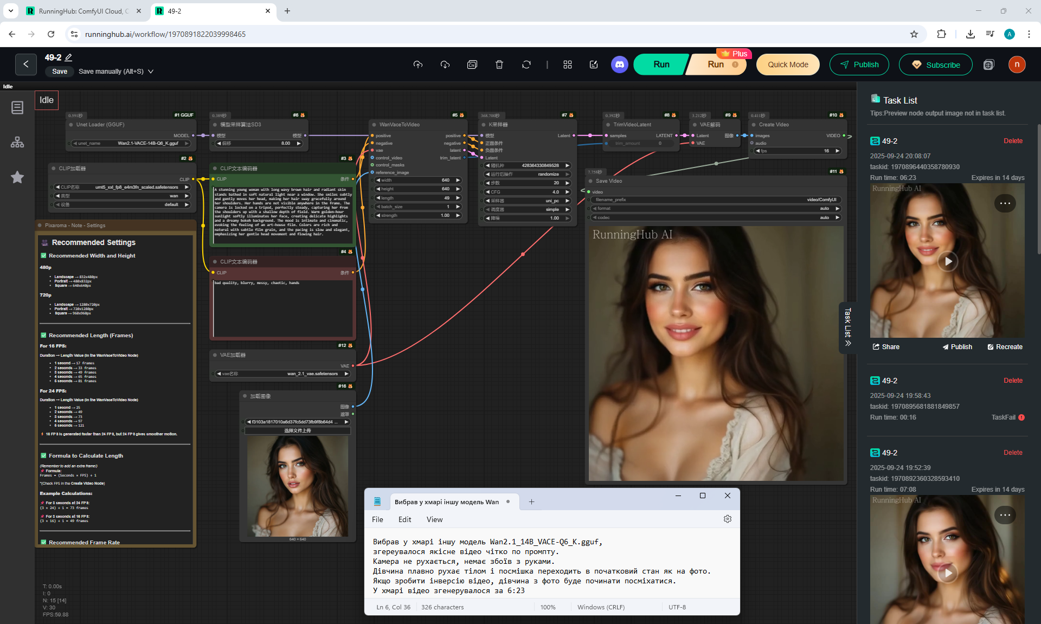The image size is (1041, 624).
Task: Click the pencil icon to rename workflow 49-2
Action: [x=69, y=57]
